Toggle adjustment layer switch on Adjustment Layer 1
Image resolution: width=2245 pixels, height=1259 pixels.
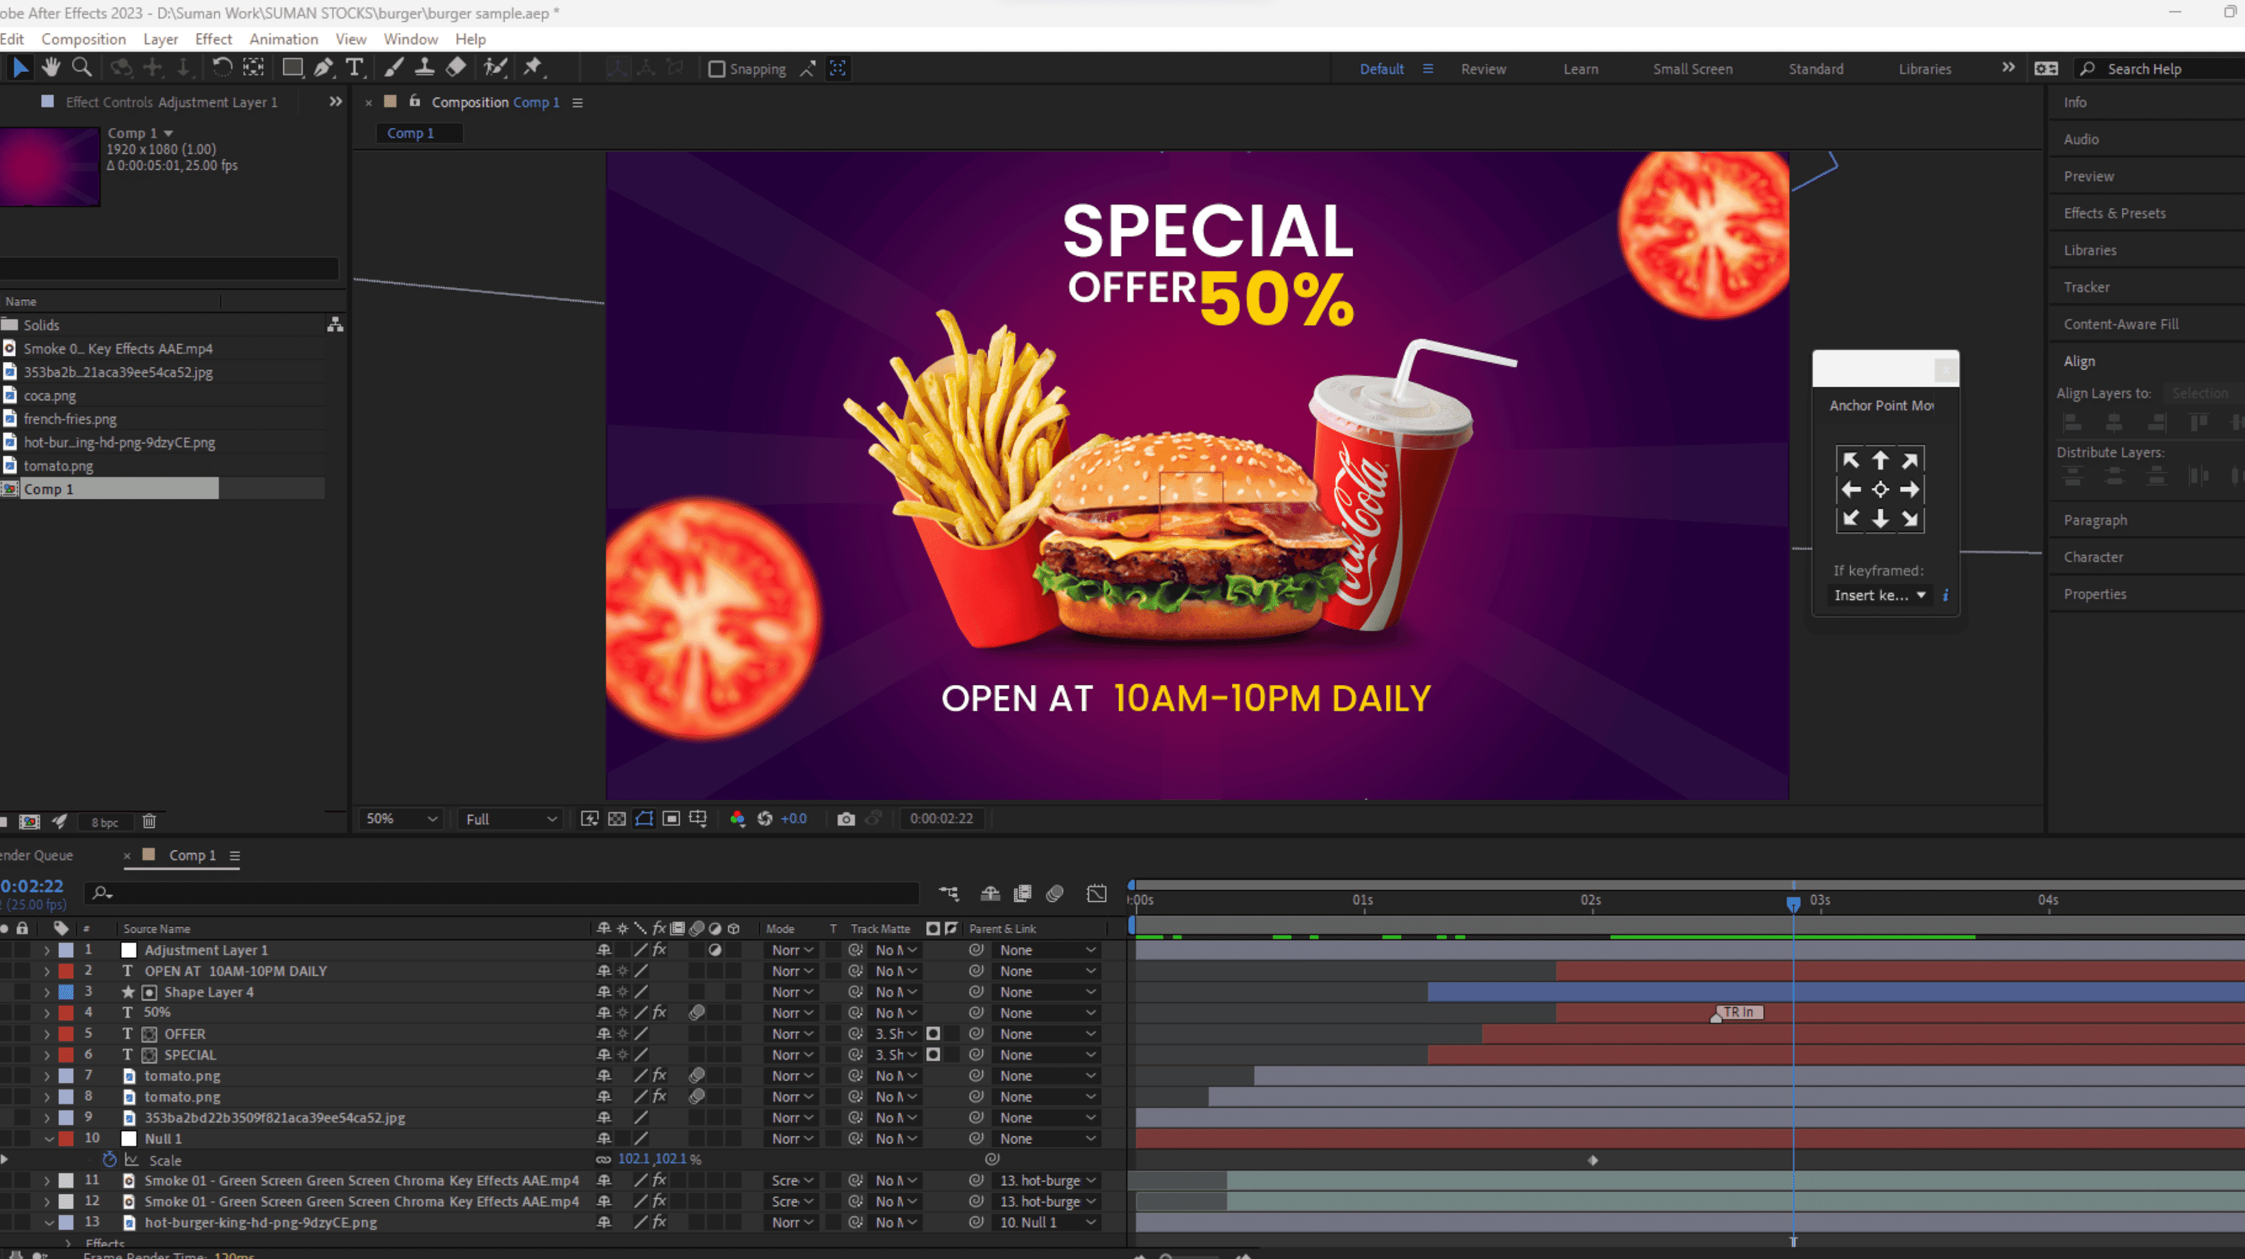(x=715, y=950)
